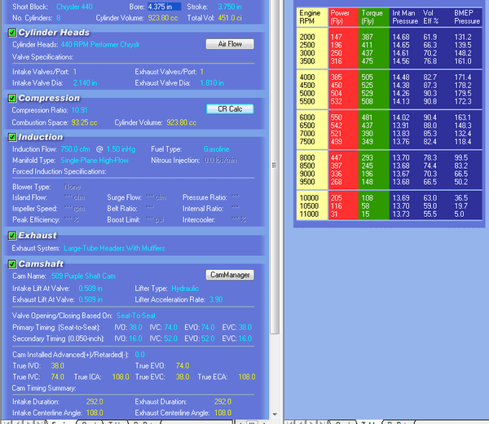Toggle the Cylinder Heads section checkbox
Image resolution: width=489 pixels, height=424 pixels.
(12, 33)
